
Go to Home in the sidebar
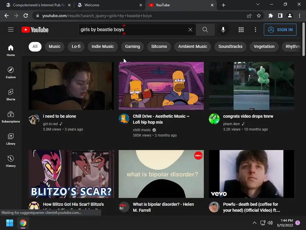pos(11,50)
